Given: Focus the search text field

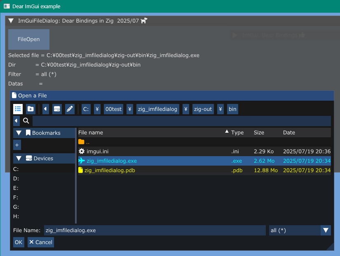Looking at the screenshot, I should (182, 121).
